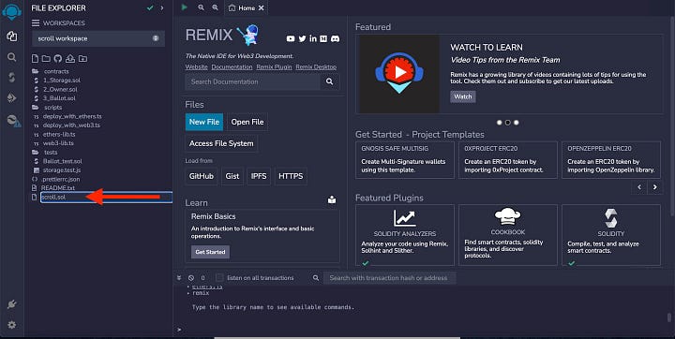Create a new folder using toolbar icon

(46, 58)
